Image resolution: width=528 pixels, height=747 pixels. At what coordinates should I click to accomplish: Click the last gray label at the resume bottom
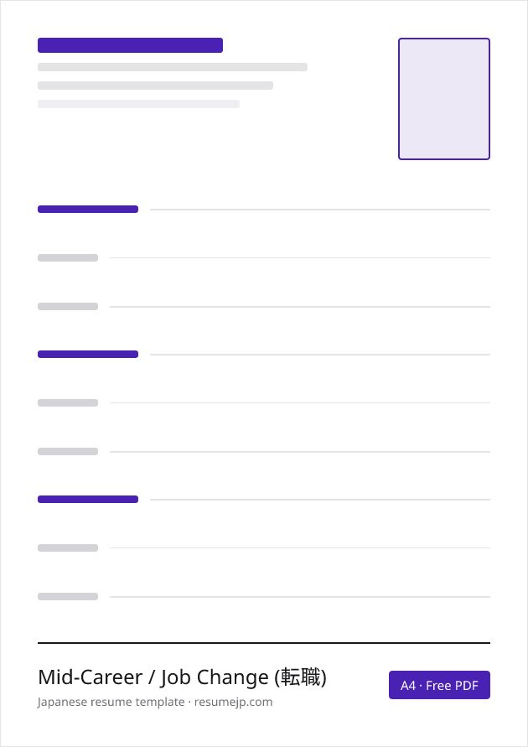point(68,596)
